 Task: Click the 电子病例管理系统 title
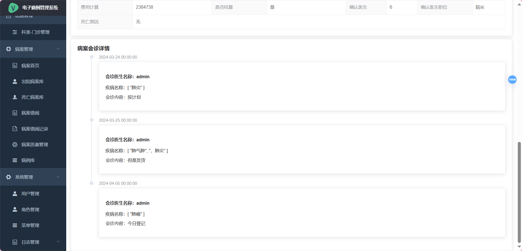tap(40, 8)
